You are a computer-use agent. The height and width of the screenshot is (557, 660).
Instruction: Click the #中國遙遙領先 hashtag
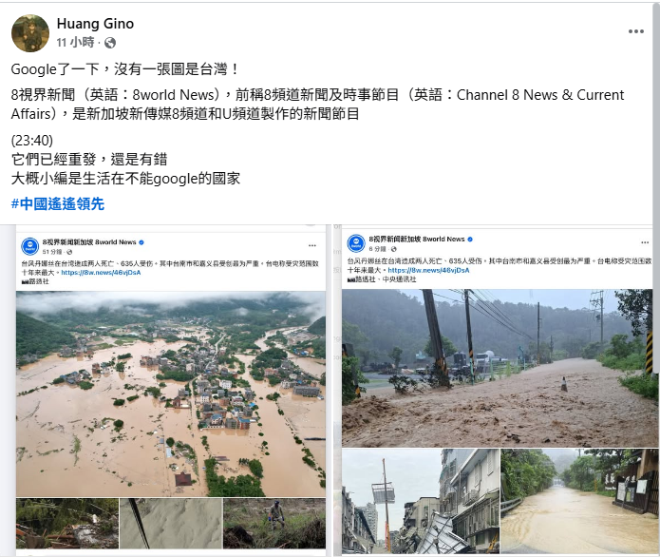pyautogui.click(x=58, y=204)
